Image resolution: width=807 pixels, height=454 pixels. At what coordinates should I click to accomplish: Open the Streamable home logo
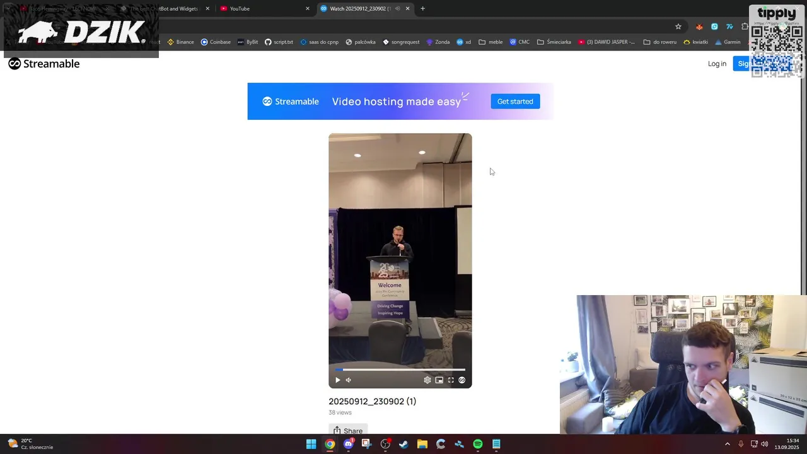pos(44,64)
